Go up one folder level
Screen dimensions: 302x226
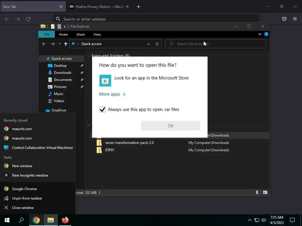(66, 44)
